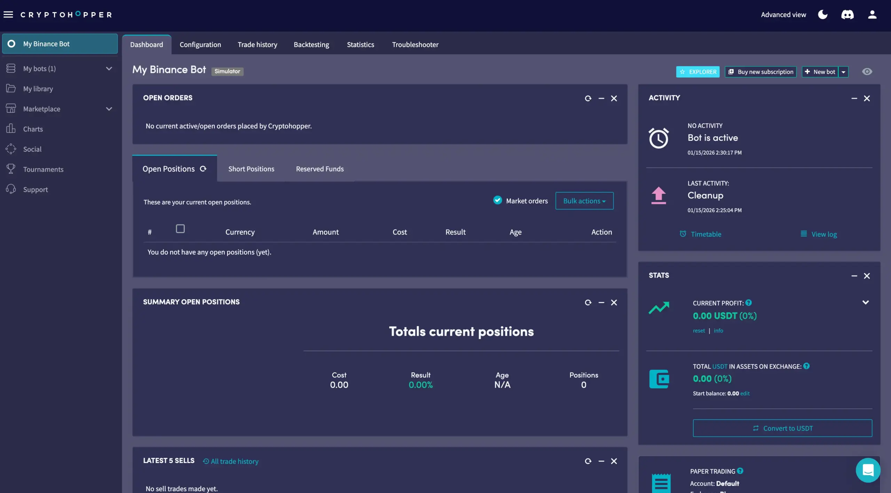Select all open positions via header checkbox

coord(180,229)
